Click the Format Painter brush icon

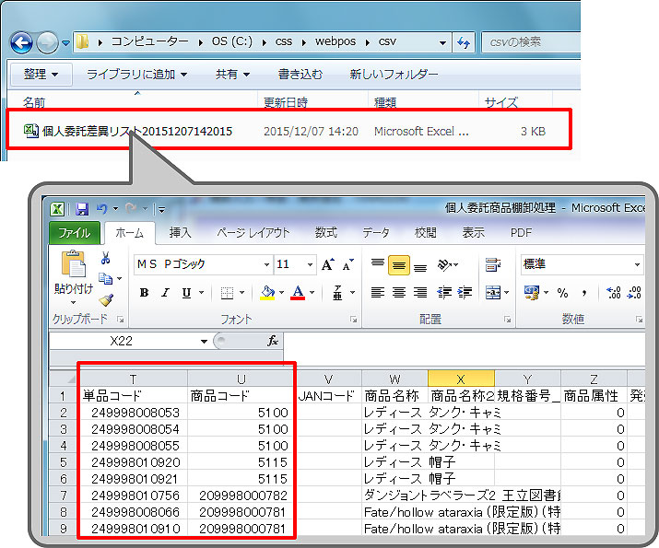(x=106, y=299)
